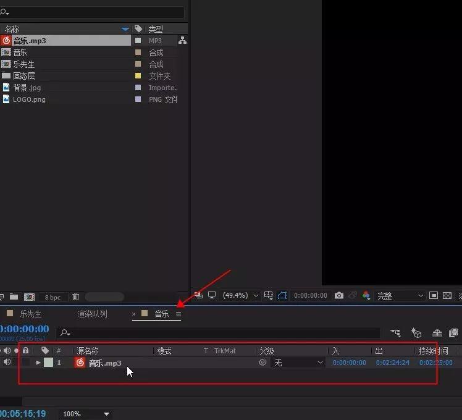Toggle hide shy layers icon in the timeline
This screenshot has width=462, height=420.
pos(437,333)
